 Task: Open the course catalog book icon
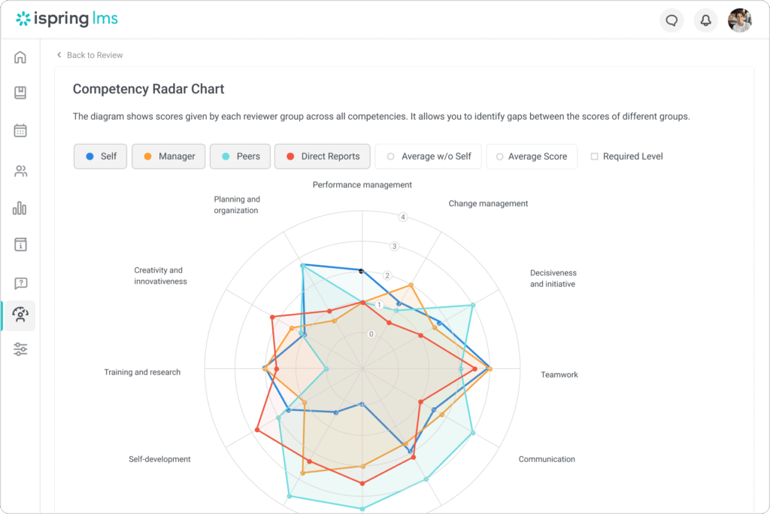(x=20, y=93)
